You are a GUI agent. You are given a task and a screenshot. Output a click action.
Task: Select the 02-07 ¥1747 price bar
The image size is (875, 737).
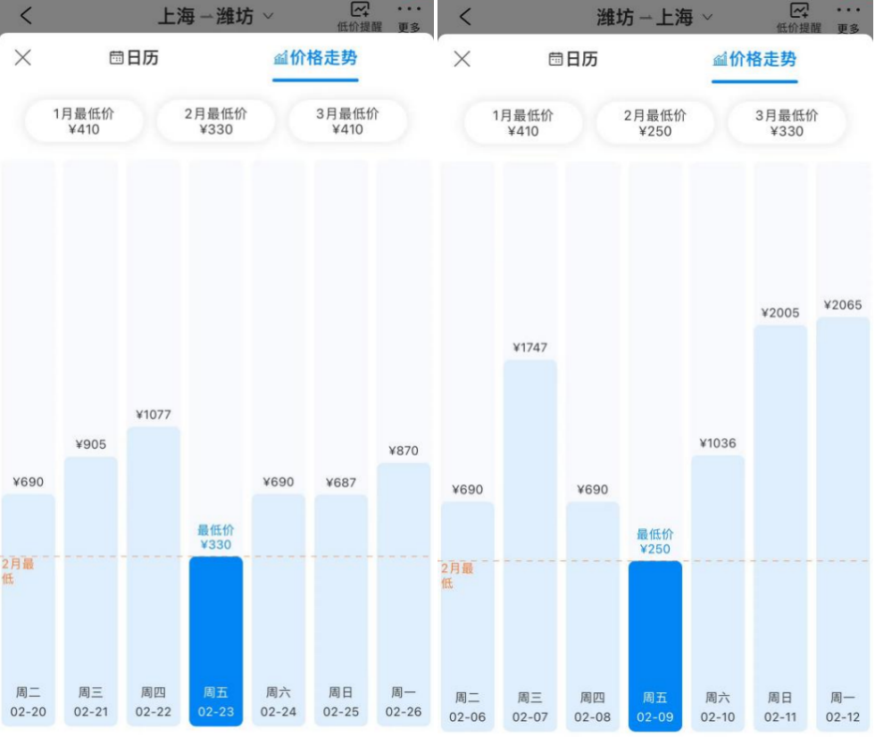pyautogui.click(x=530, y=545)
